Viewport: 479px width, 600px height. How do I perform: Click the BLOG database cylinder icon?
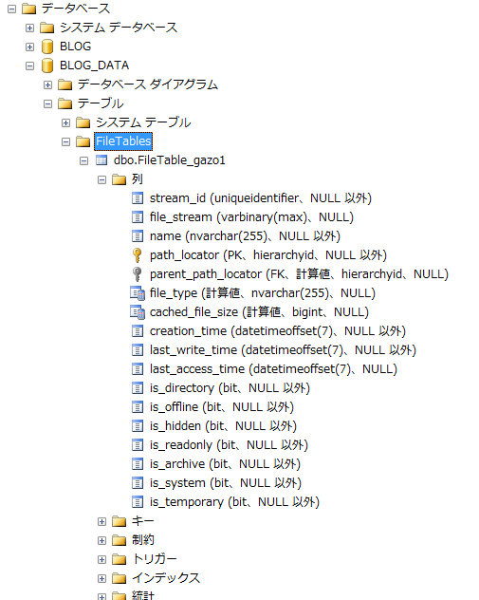point(47,47)
